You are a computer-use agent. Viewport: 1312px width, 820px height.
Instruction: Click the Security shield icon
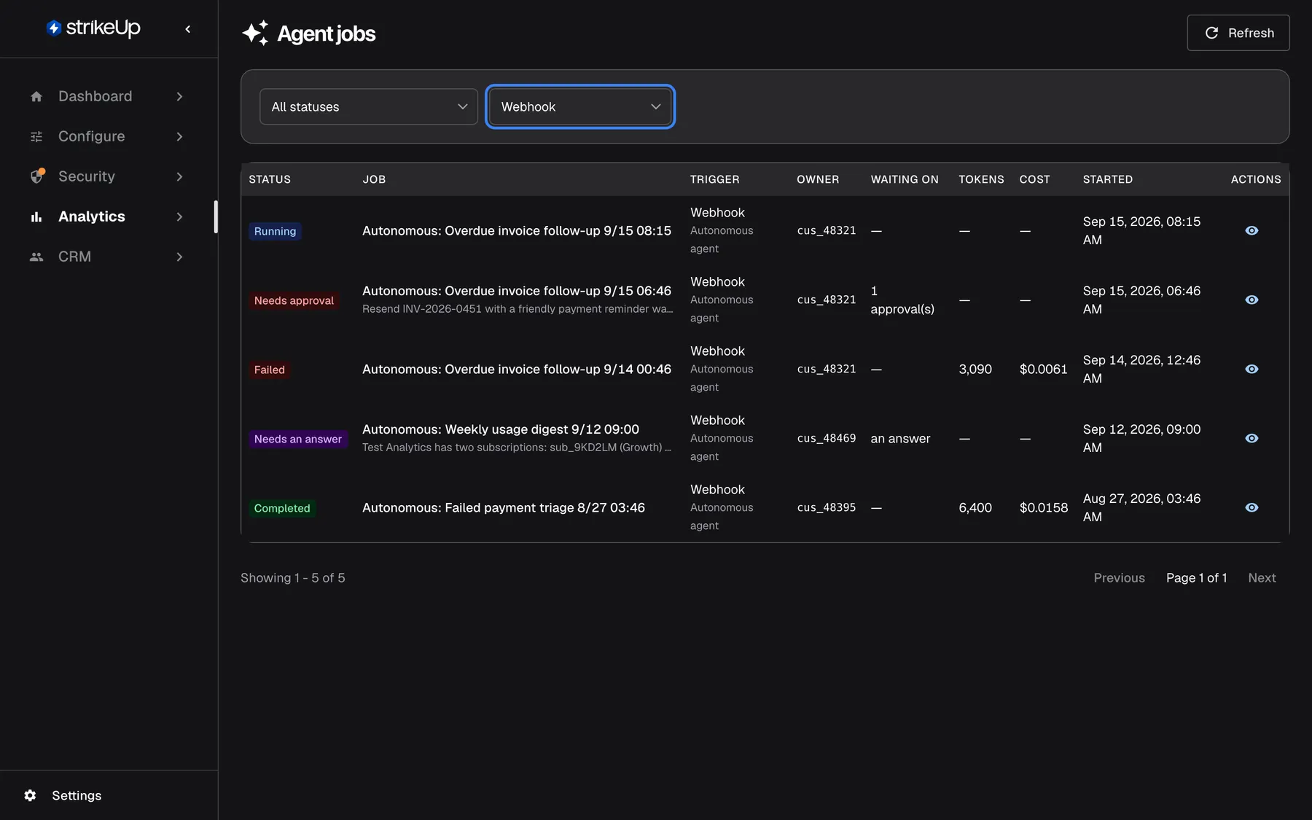pyautogui.click(x=37, y=176)
